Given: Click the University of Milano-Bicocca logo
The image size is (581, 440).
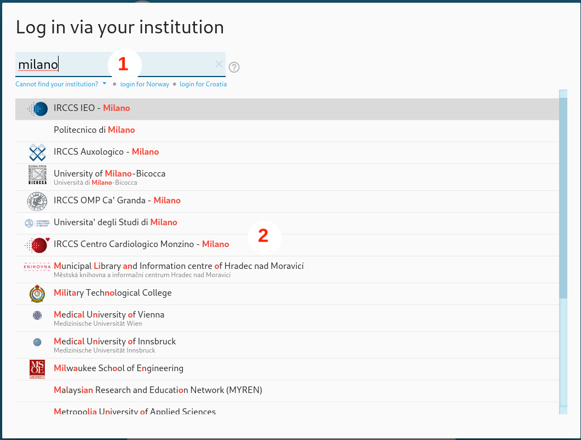Looking at the screenshot, I should click(x=37, y=175).
